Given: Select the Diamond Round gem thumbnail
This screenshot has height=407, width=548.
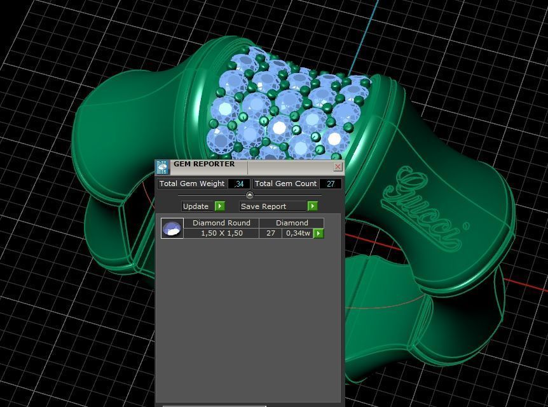Looking at the screenshot, I should tap(172, 229).
